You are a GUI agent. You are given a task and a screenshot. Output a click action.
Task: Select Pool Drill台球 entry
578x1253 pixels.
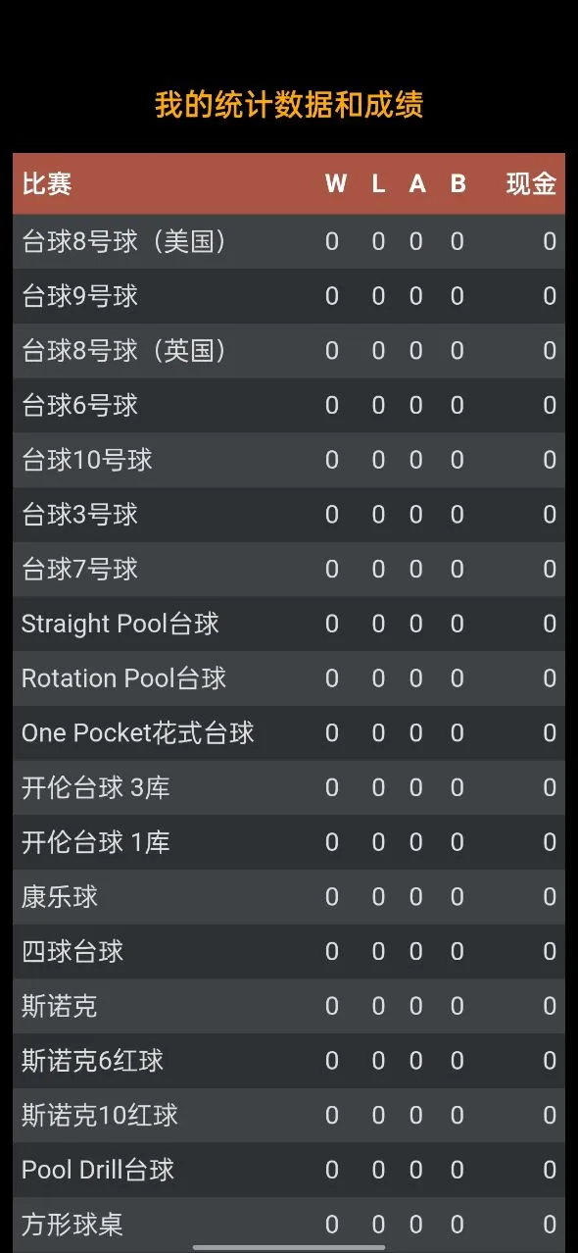click(98, 1170)
